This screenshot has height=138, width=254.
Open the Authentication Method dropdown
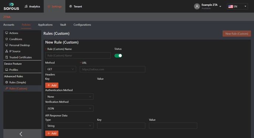tap(69, 96)
